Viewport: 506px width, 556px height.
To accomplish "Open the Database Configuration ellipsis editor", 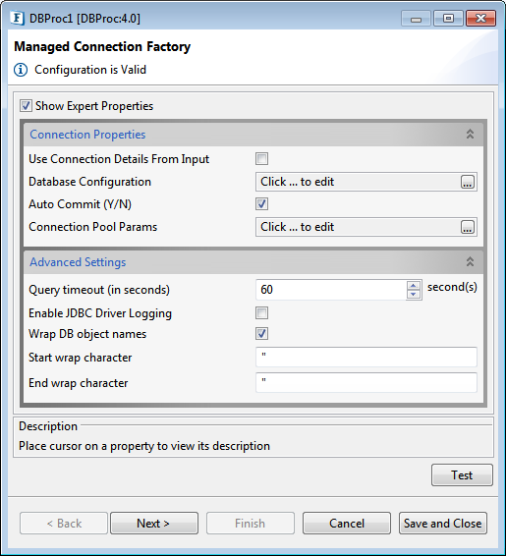I will [x=468, y=182].
